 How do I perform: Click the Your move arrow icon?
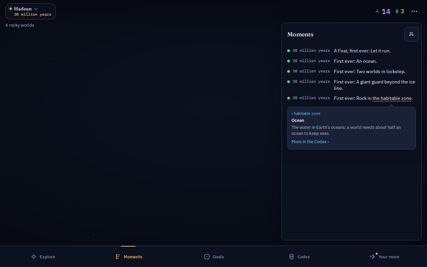[372, 257]
